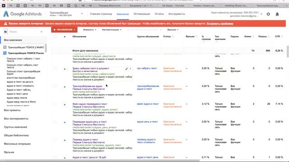
Task: Switch to the Видео - YouTube browser tab
Action: click(173, 6)
